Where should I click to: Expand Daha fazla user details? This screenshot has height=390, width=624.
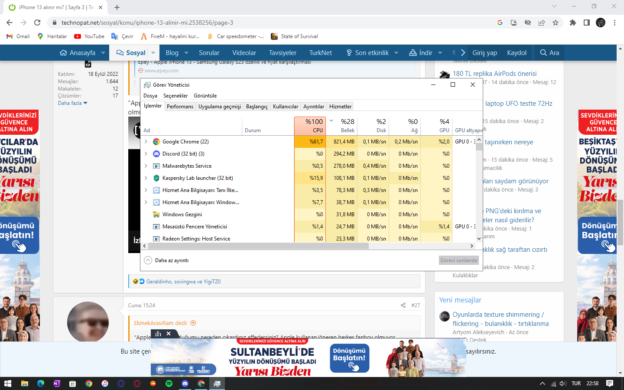[x=73, y=103]
